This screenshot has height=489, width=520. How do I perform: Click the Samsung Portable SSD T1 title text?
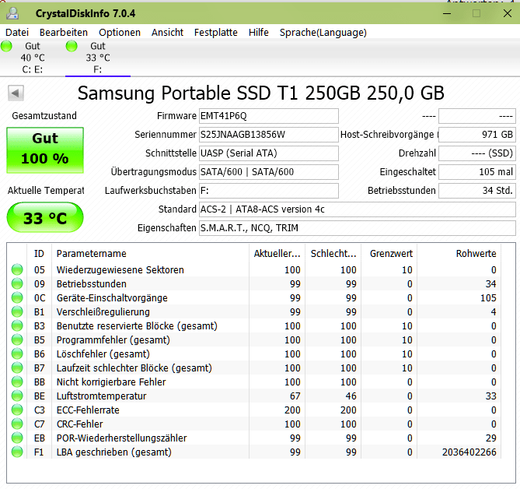click(261, 93)
